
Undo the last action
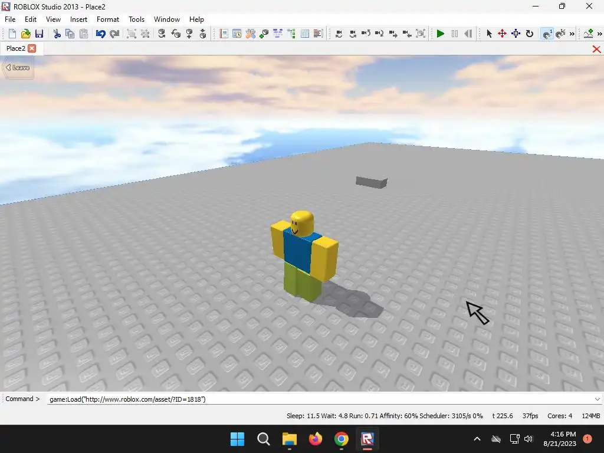100,34
